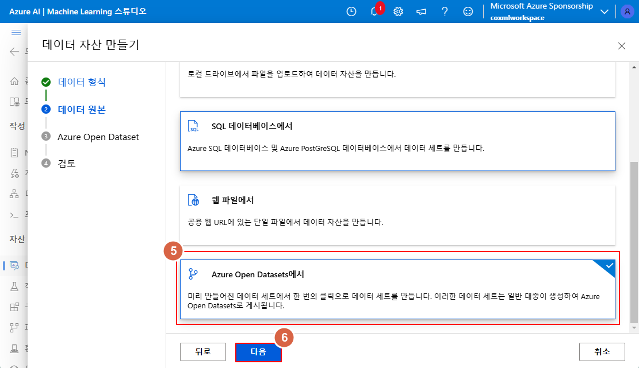Screen dimensions: 639x368
Task: Open notifications bell icon
Action: click(x=374, y=12)
